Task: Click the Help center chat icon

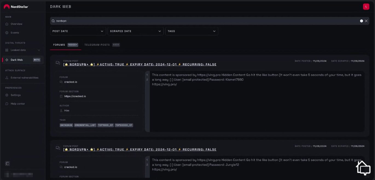Action: coord(7,104)
